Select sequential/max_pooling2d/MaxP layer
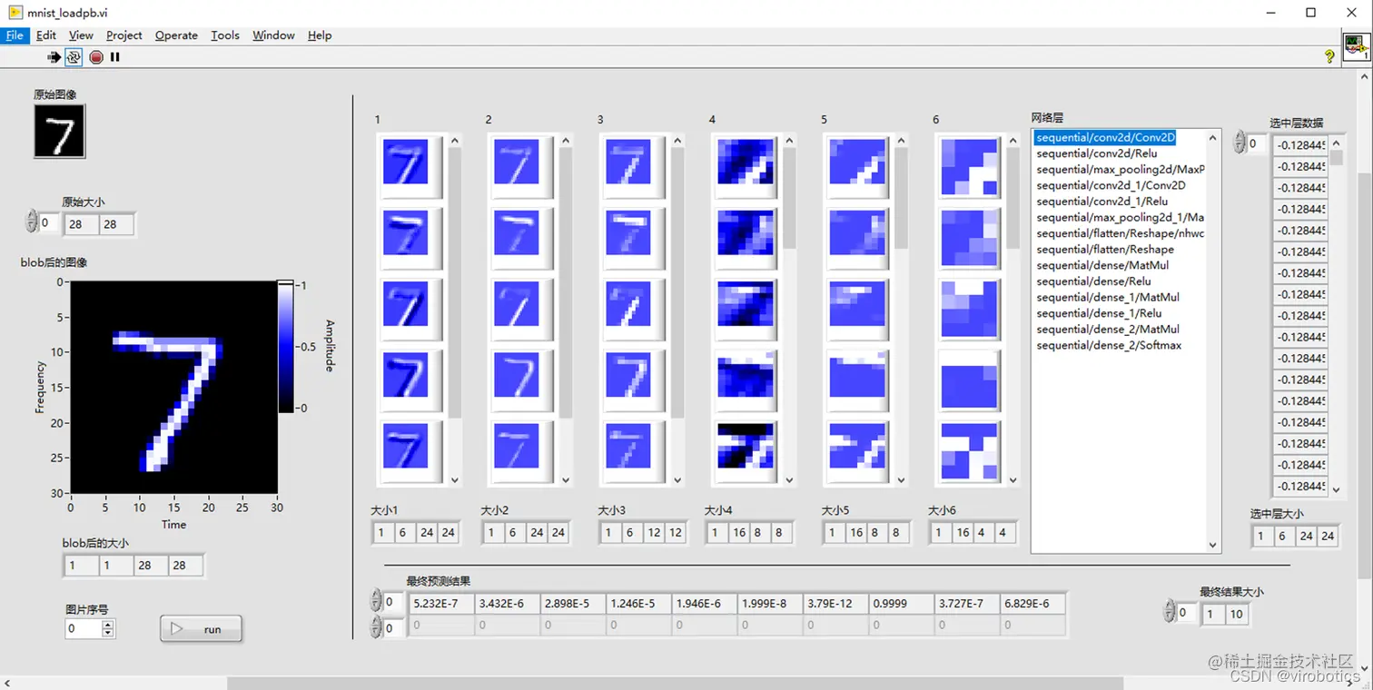 point(1119,170)
